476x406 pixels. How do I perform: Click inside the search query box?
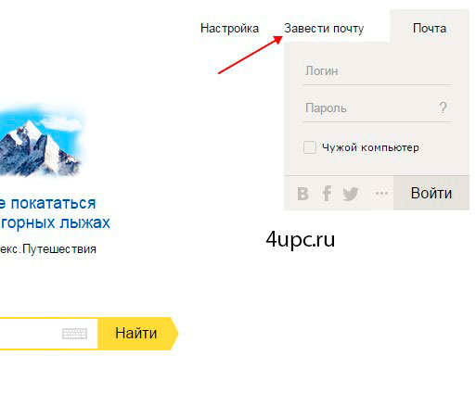pos(31,334)
